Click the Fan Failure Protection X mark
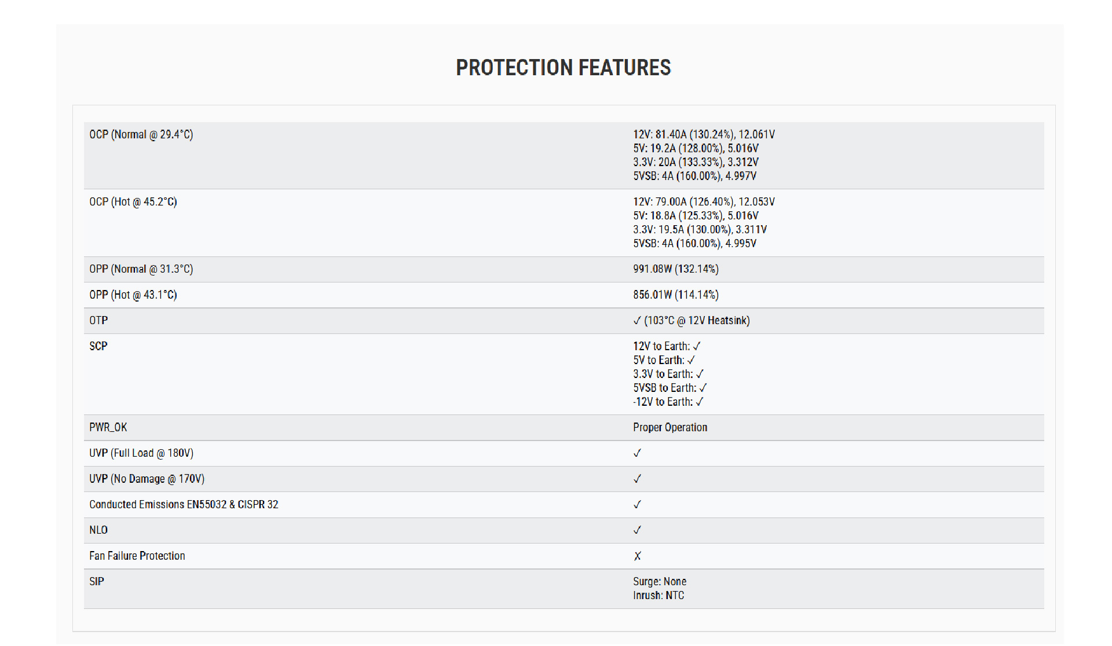 637,556
